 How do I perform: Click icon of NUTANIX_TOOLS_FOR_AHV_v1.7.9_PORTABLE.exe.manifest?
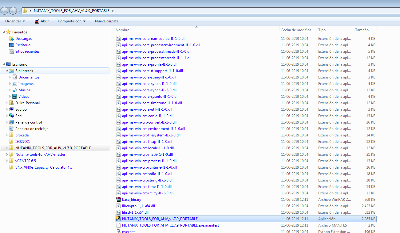pos(119,225)
